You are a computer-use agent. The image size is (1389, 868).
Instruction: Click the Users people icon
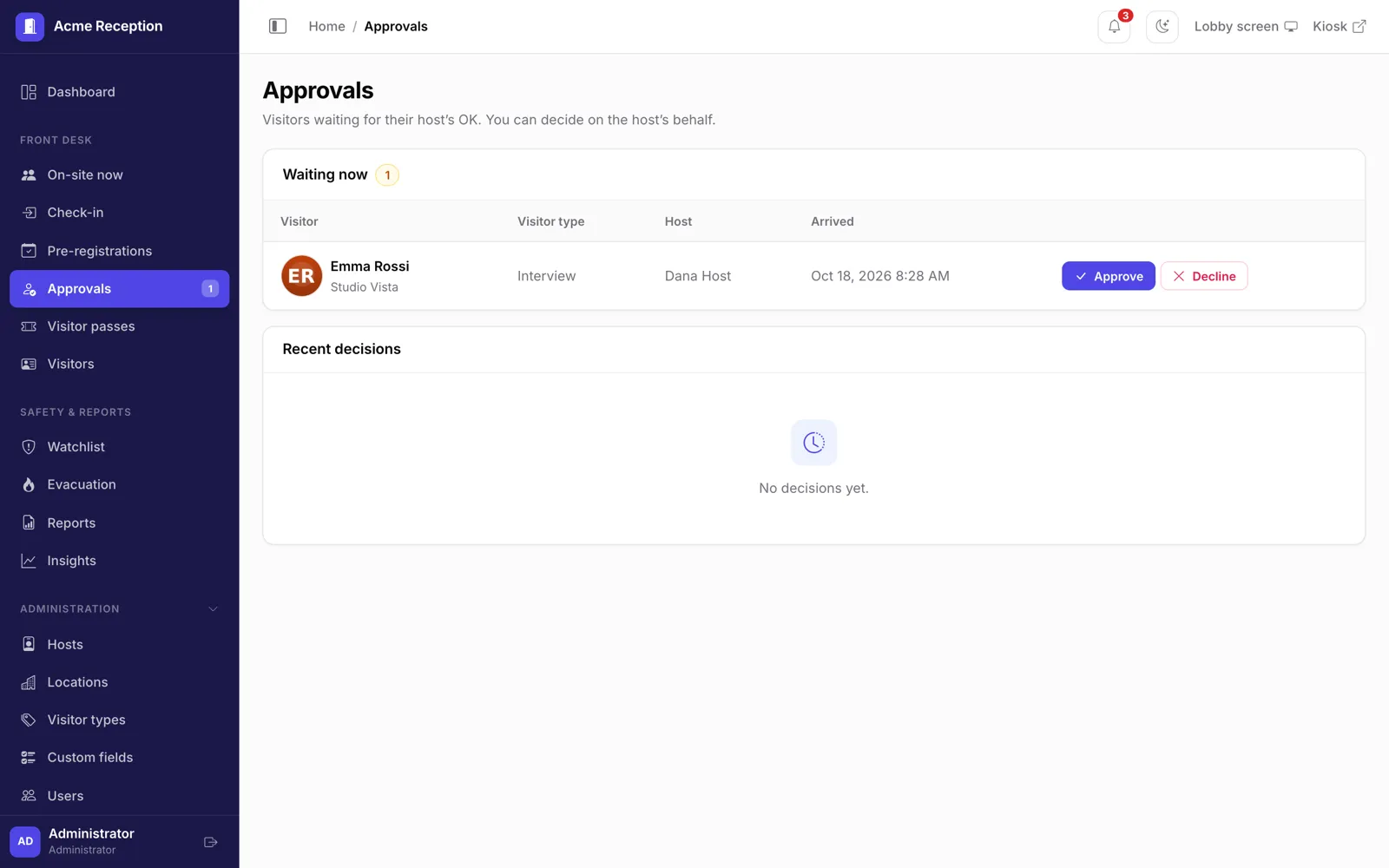(x=29, y=796)
